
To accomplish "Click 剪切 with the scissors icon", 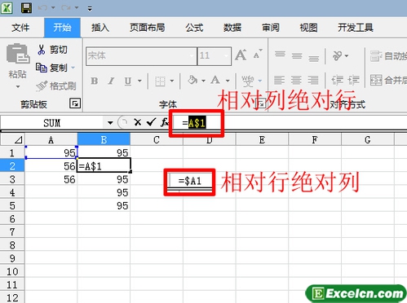I will coord(52,50).
